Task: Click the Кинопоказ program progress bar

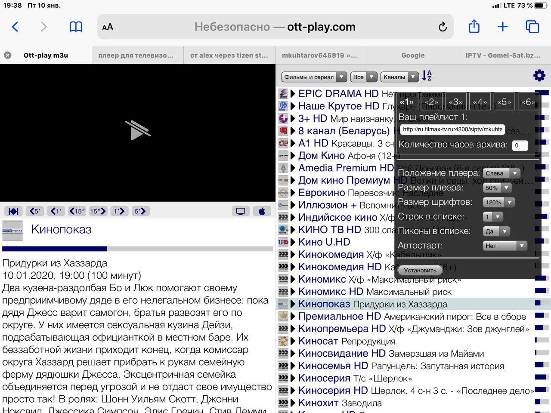Action: click(x=138, y=249)
